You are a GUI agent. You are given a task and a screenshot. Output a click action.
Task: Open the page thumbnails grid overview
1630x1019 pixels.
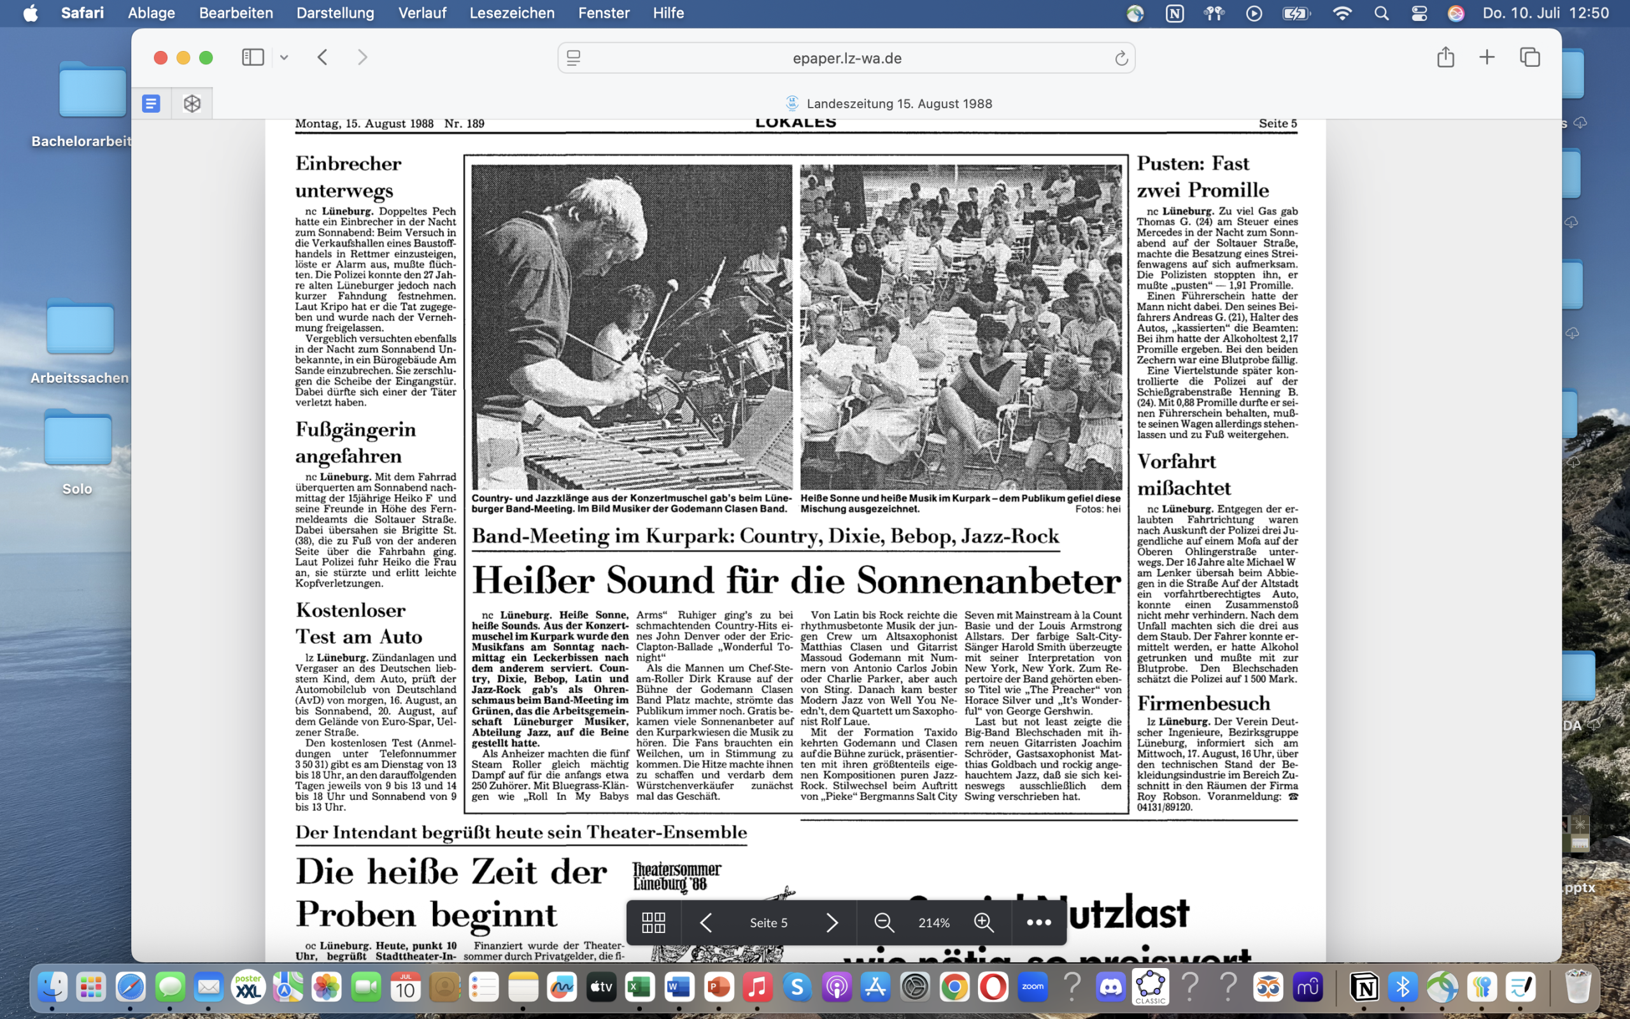point(653,922)
